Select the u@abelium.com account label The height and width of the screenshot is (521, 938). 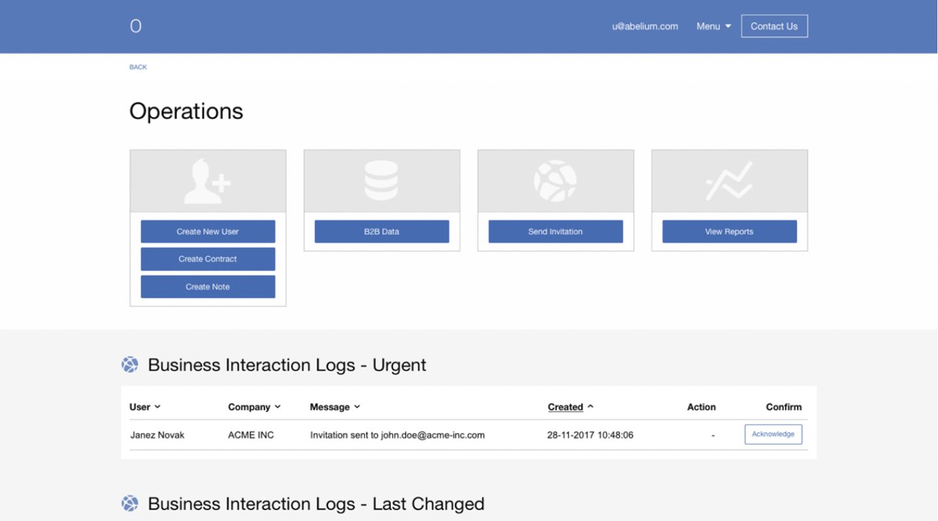(644, 26)
